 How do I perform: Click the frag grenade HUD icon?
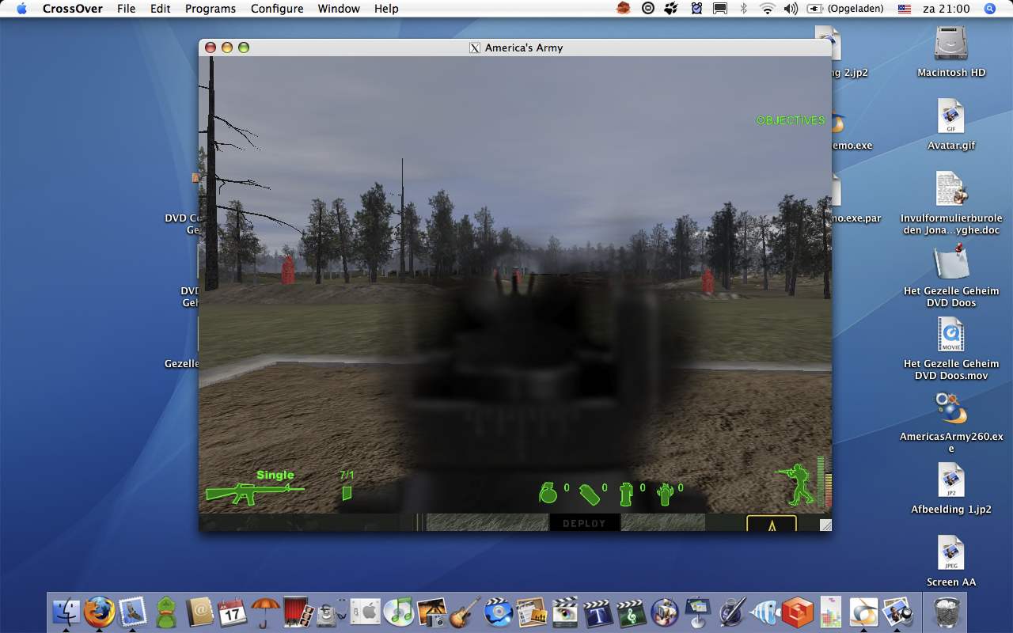[548, 493]
